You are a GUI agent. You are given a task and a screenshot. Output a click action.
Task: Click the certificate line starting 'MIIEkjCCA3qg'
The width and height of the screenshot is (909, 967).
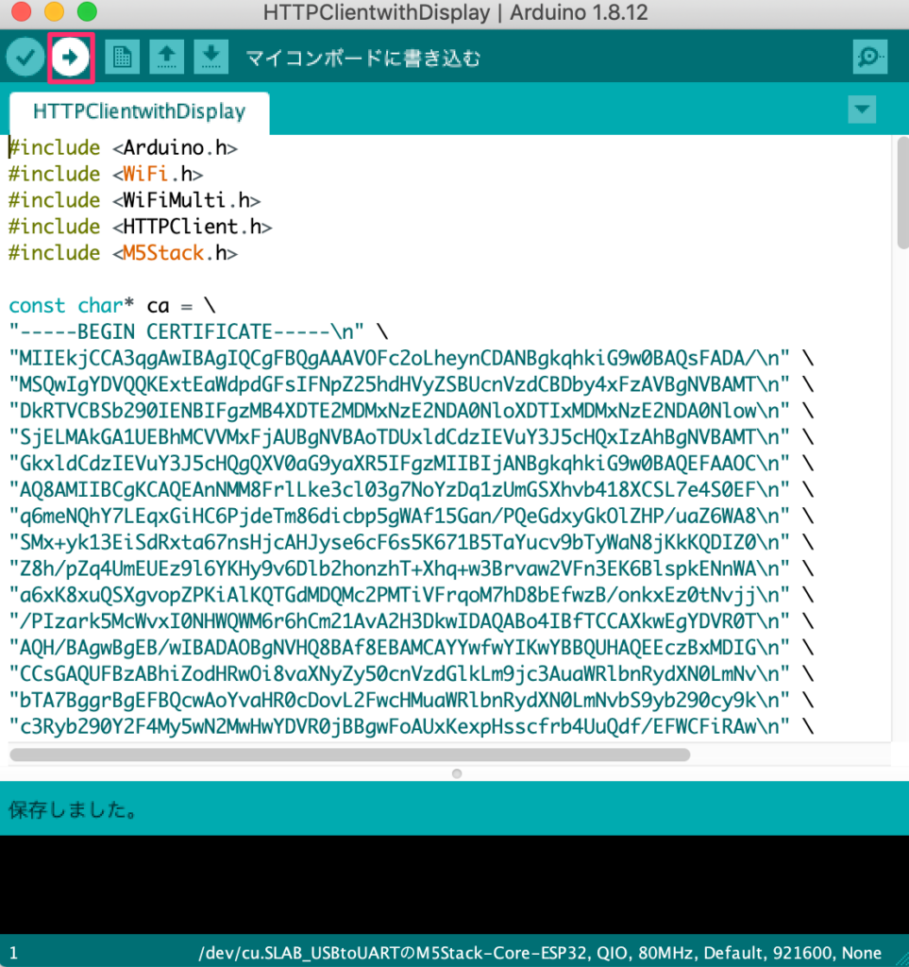(411, 358)
